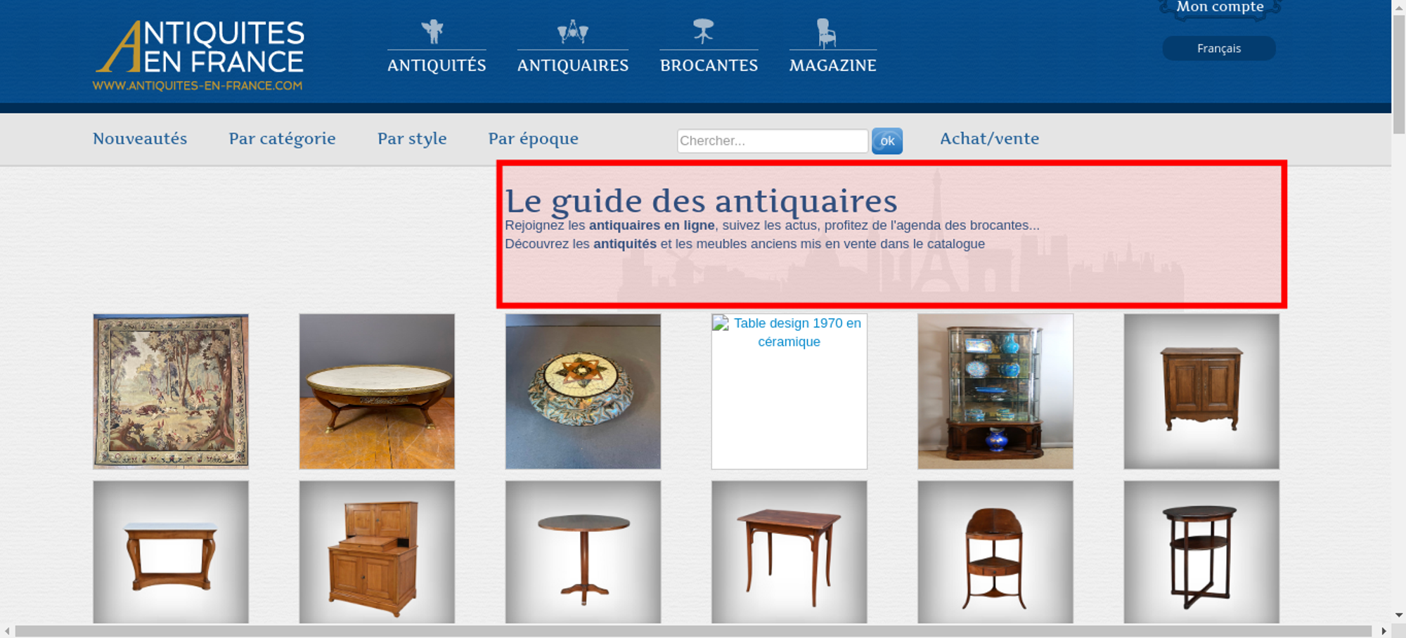This screenshot has width=1406, height=638.
Task: Click the antique dealers icon above Antiquaires
Action: point(573,32)
